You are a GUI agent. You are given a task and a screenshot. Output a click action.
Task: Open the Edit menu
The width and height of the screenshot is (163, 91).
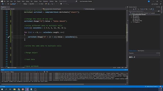[8, 1]
